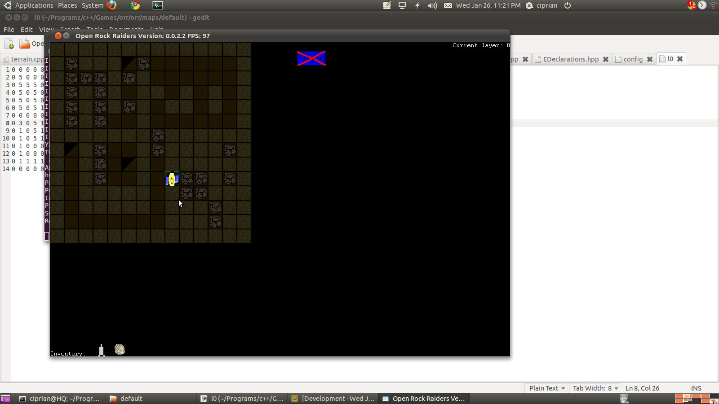Minimize the Open Rock Raiders window

(67, 35)
